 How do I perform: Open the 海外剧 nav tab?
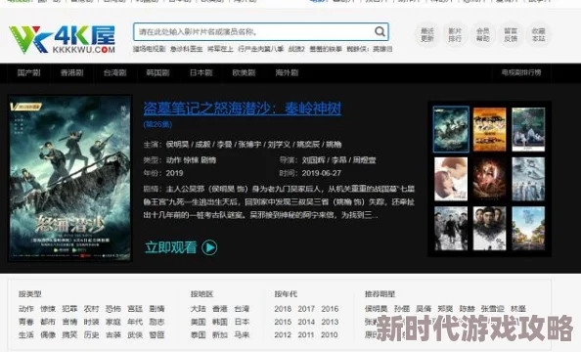click(287, 72)
